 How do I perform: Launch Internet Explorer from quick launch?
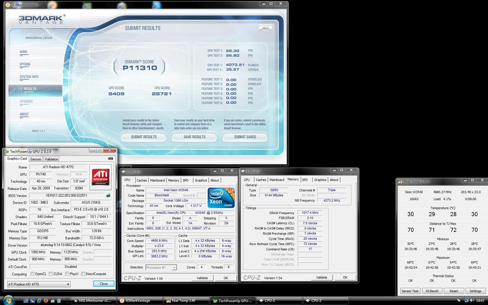click(39, 301)
